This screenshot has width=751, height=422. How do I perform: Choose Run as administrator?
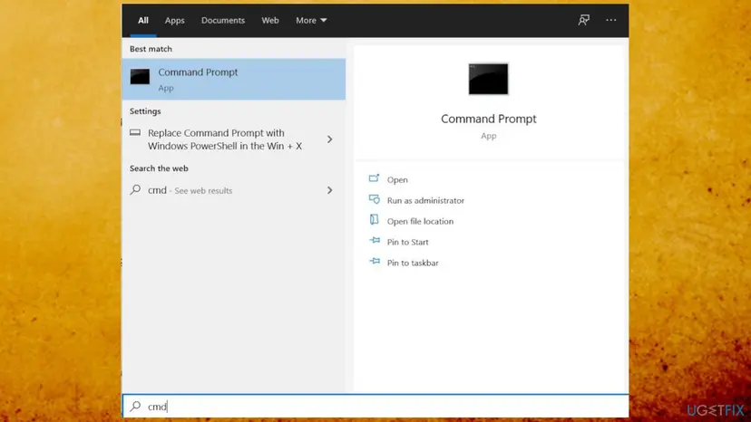coord(425,200)
